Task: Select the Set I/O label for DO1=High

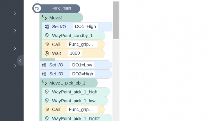Action: pyautogui.click(x=59, y=27)
